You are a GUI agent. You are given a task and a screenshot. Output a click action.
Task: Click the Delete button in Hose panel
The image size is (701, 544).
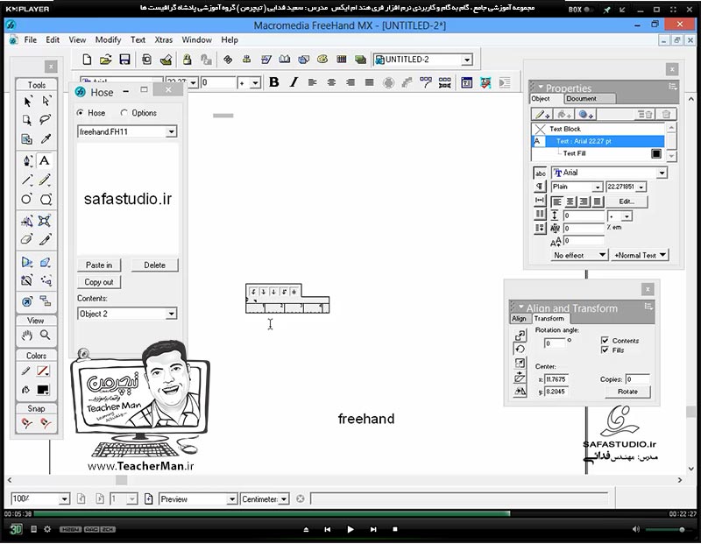[155, 265]
